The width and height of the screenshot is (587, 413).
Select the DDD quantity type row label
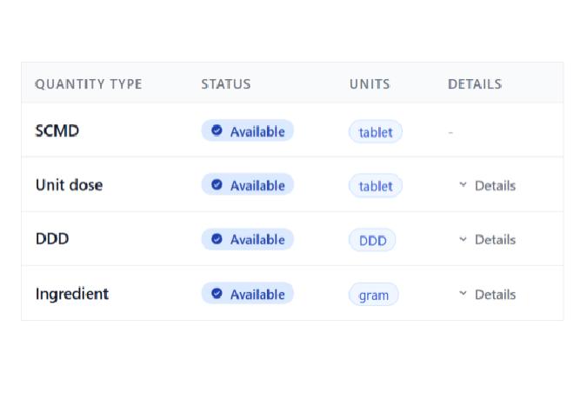point(52,239)
